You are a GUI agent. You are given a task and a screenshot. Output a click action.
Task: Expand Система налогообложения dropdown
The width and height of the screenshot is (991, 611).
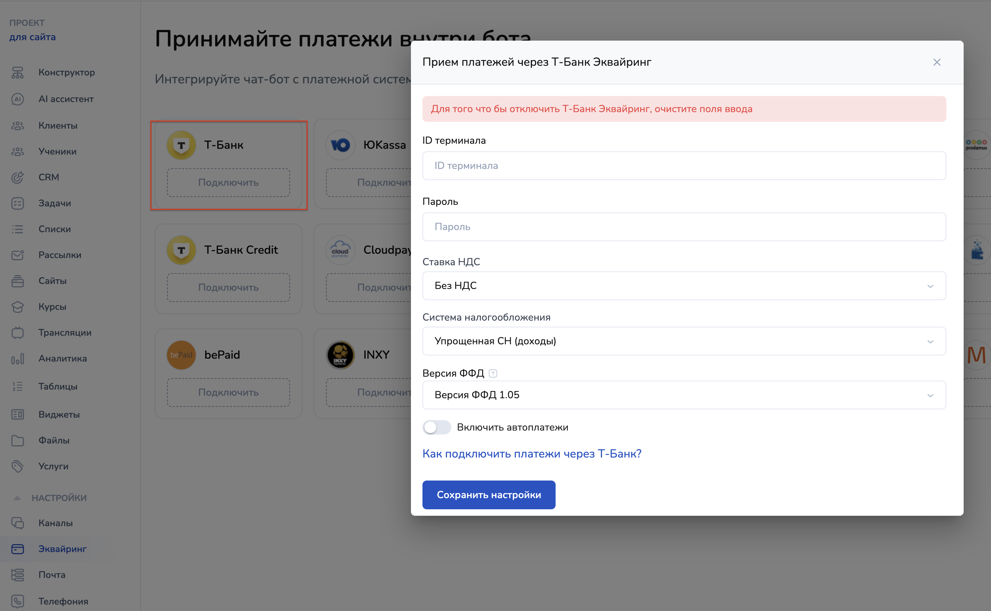pyautogui.click(x=684, y=341)
